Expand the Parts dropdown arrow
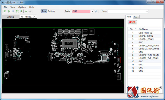Screen dimensions: 165x100 [x=92, y=11]
